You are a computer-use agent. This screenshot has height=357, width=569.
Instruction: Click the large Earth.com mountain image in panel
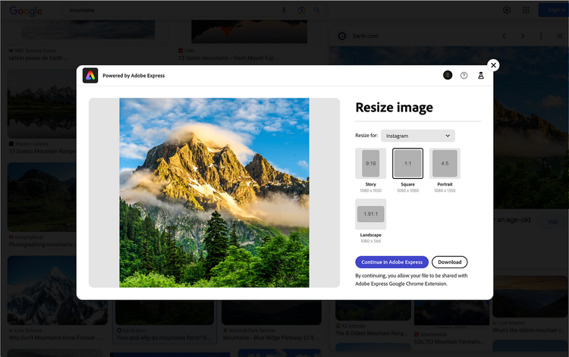[x=531, y=127]
